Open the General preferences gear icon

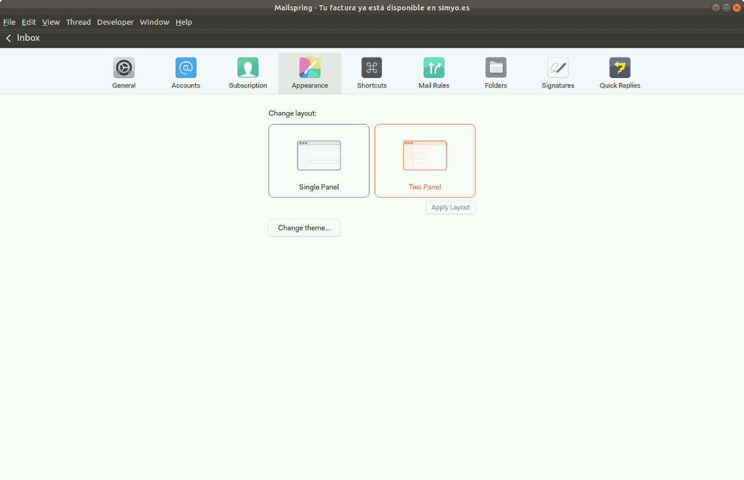[124, 68]
